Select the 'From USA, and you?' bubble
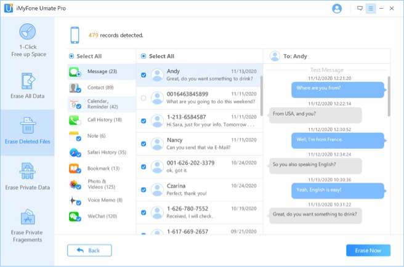 coord(315,115)
